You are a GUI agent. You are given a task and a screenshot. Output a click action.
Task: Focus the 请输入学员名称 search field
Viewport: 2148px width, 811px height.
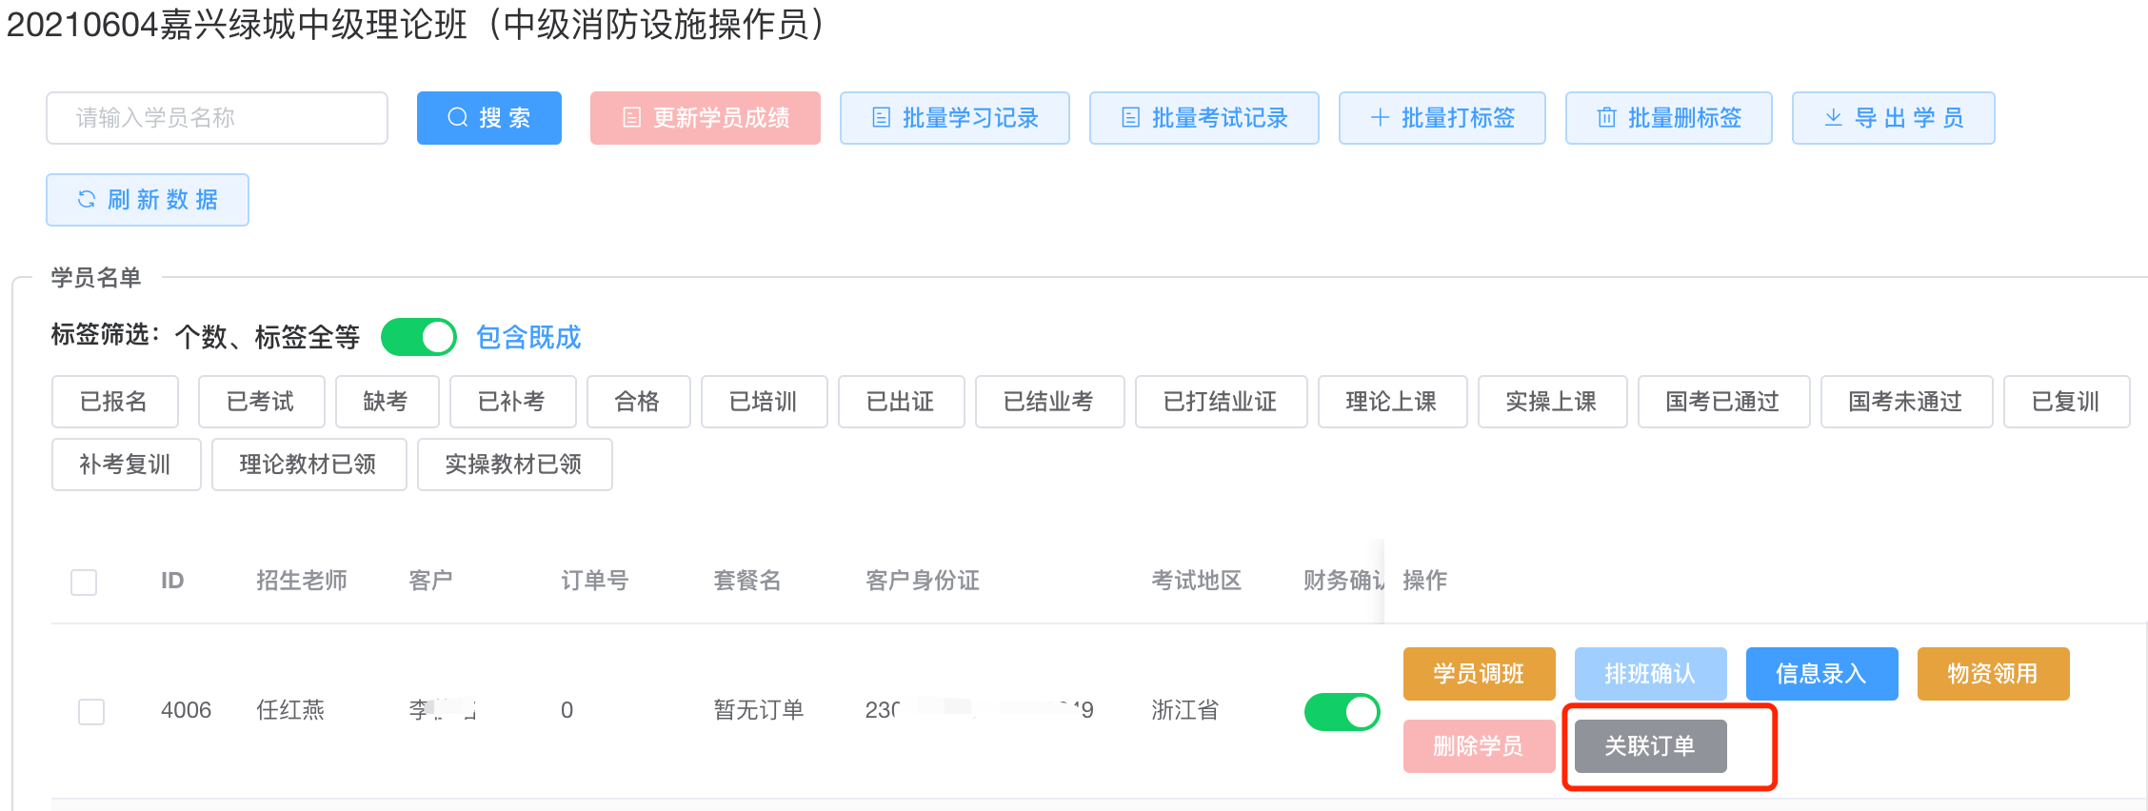click(217, 118)
